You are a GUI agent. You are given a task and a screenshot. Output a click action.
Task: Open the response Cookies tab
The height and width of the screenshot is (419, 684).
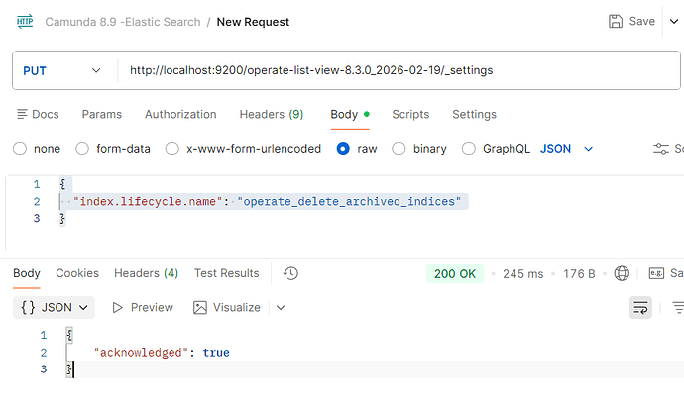77,273
